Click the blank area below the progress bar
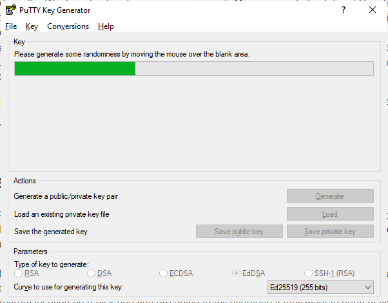 coord(194,123)
